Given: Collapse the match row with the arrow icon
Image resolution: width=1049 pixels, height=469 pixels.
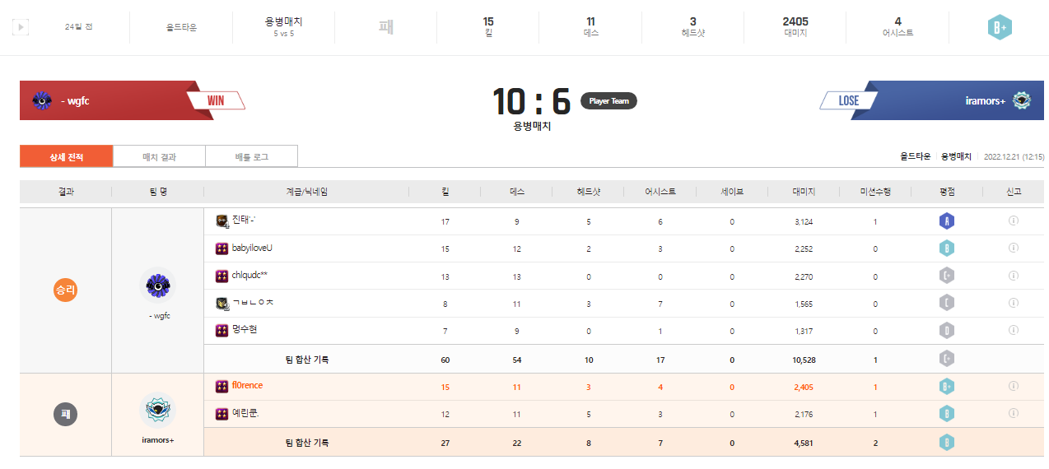Looking at the screenshot, I should click(21, 27).
